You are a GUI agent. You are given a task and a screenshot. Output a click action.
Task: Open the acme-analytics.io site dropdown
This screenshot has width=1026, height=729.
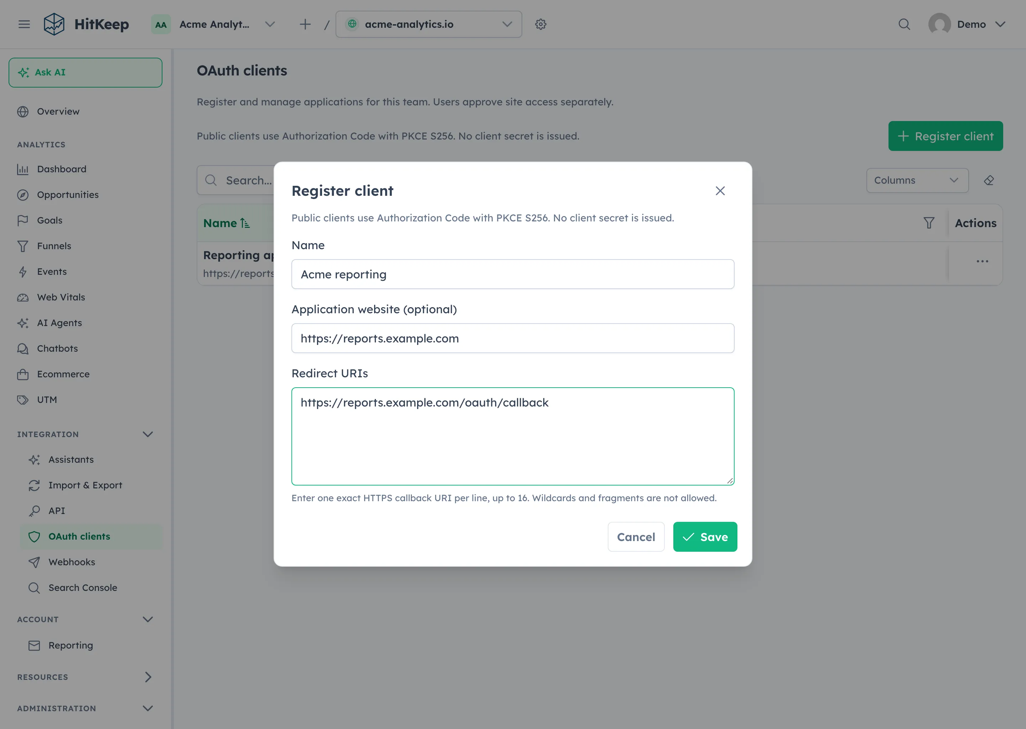click(x=429, y=24)
